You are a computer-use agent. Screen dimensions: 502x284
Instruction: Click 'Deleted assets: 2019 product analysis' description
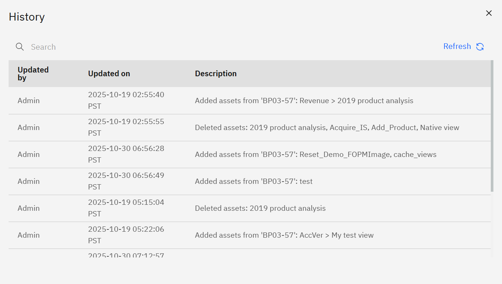click(x=260, y=208)
